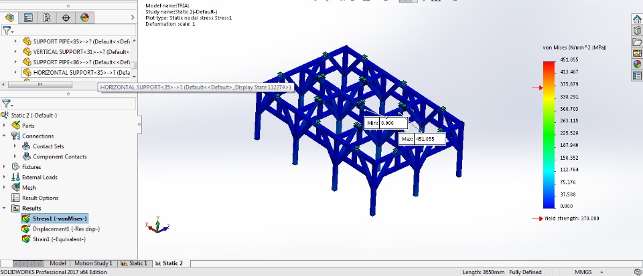Click the External Loads icon
643x276 pixels.
coord(15,177)
